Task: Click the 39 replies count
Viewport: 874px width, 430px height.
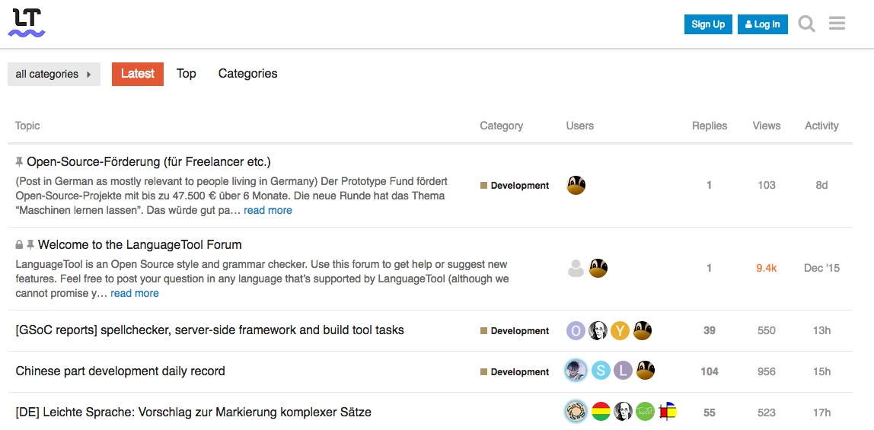Action: tap(709, 330)
